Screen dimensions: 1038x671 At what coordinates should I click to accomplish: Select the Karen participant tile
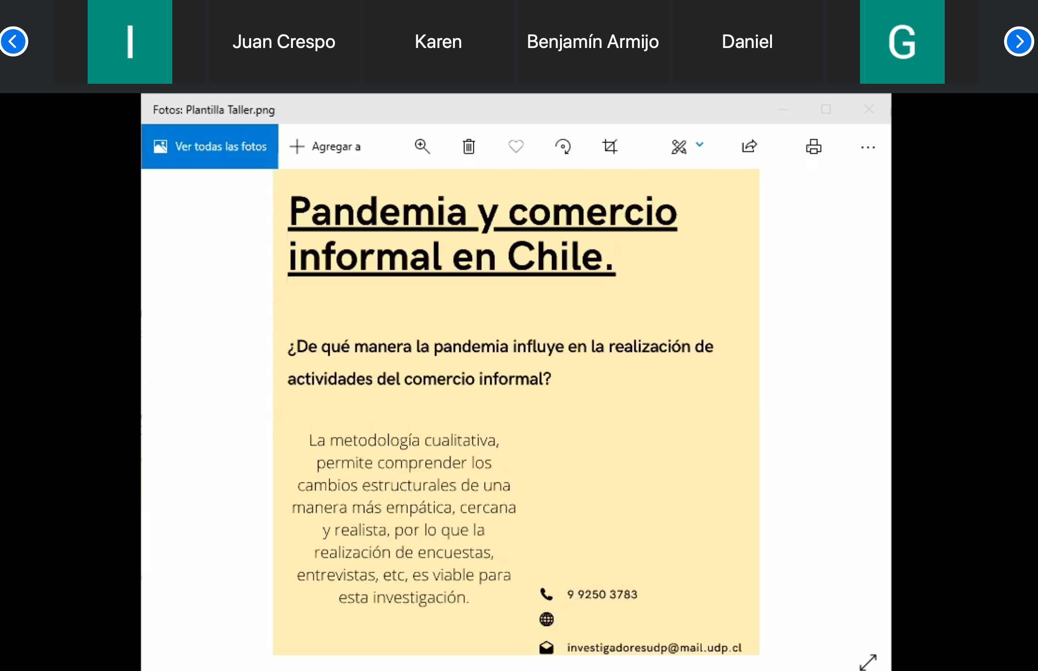tap(438, 42)
